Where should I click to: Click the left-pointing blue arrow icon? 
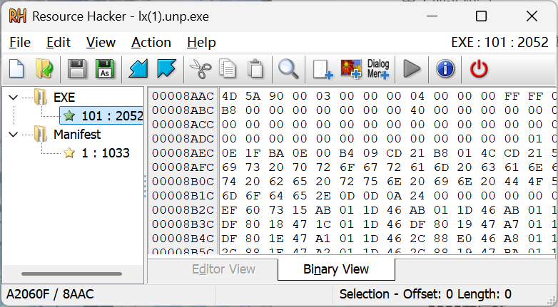tap(138, 68)
